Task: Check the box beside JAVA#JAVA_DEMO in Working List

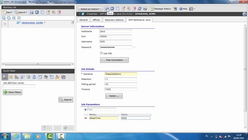Action: [5, 24]
